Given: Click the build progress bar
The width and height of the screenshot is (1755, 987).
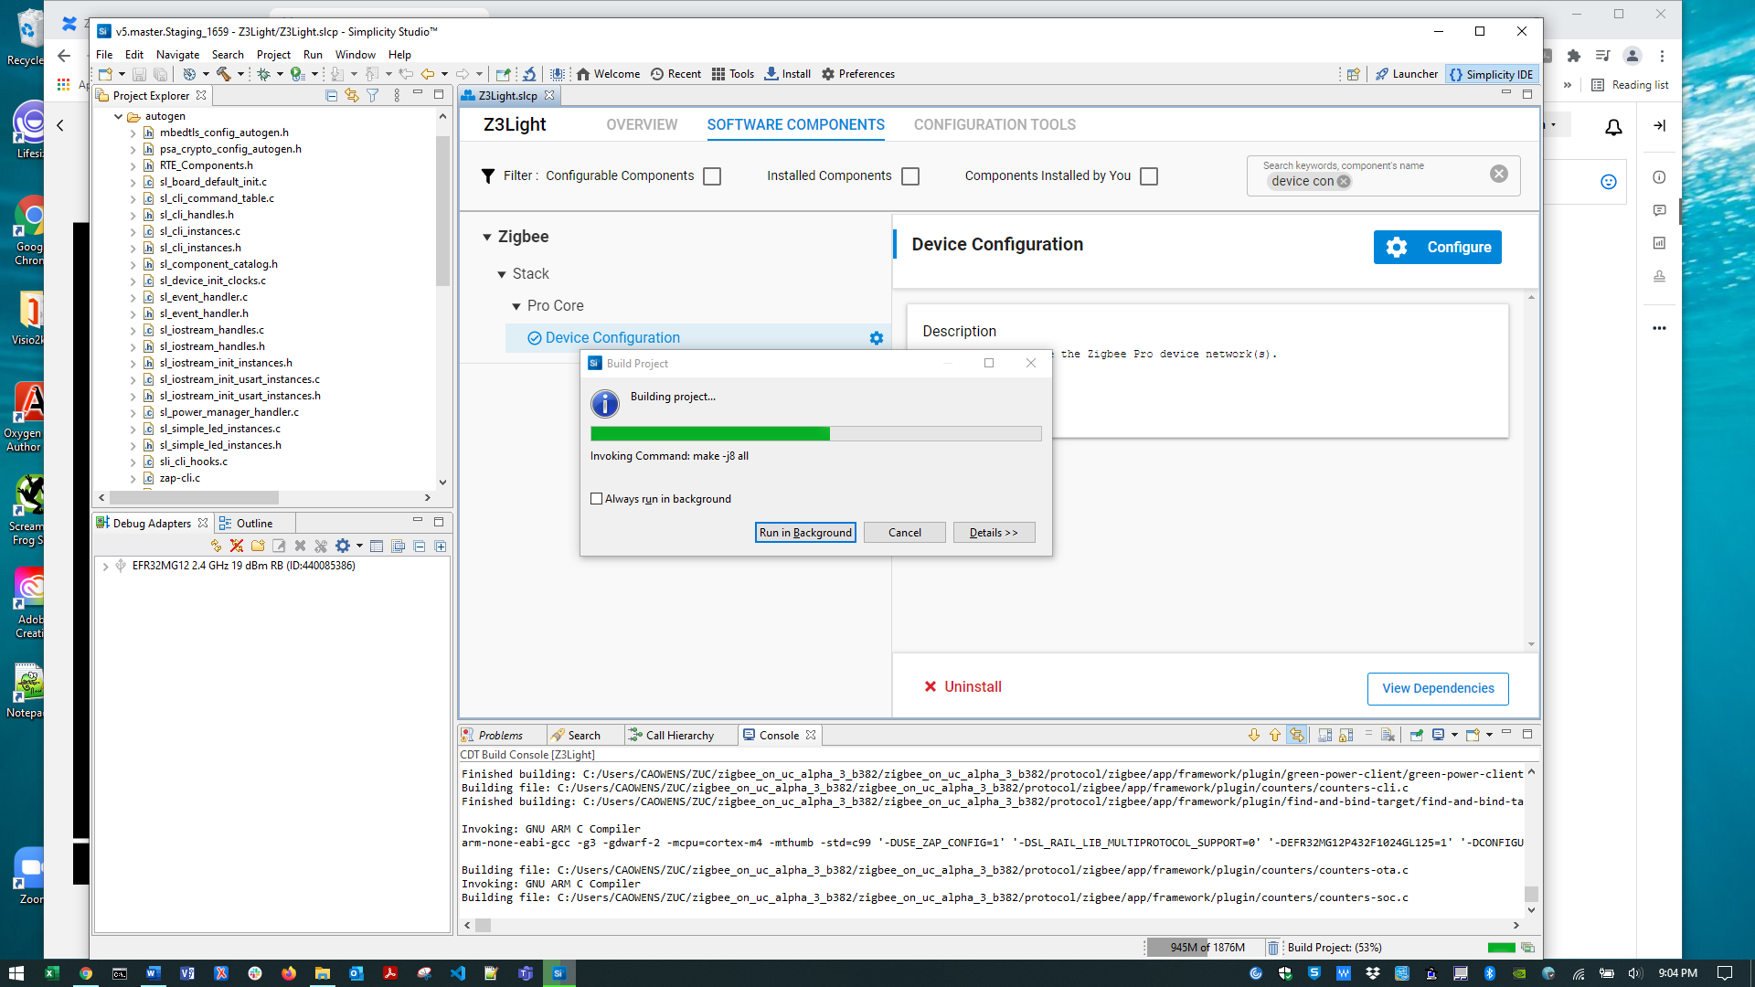Looking at the screenshot, I should coord(815,434).
